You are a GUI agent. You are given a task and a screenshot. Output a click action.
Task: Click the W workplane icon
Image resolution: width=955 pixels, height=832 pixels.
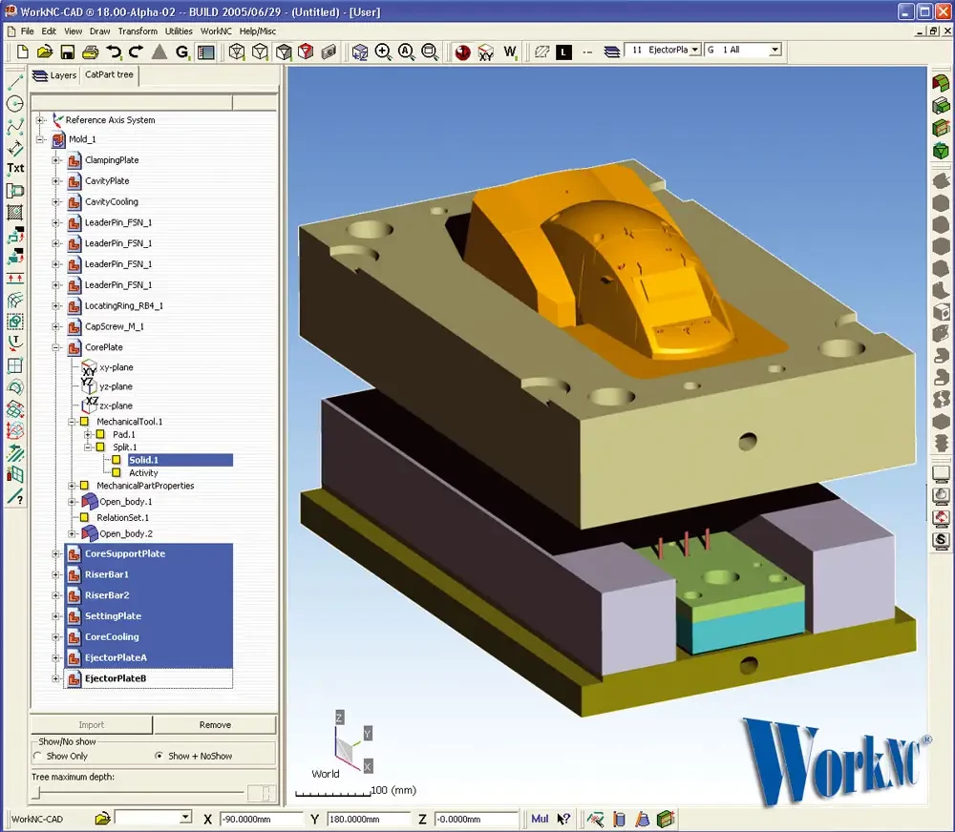click(510, 52)
